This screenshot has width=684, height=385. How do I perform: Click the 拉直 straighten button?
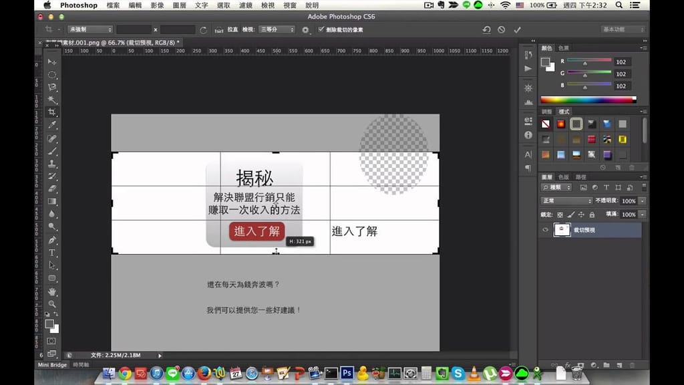click(232, 29)
